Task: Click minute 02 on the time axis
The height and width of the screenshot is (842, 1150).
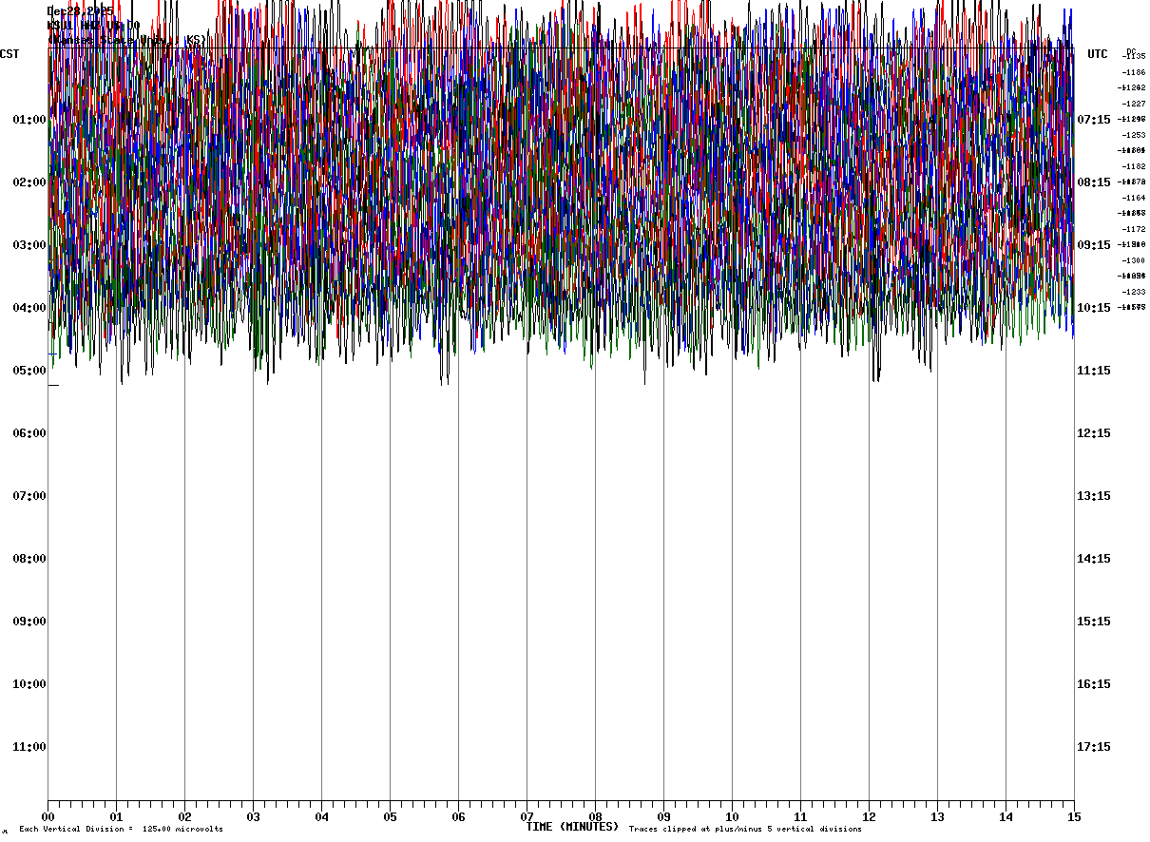Action: coord(184,817)
